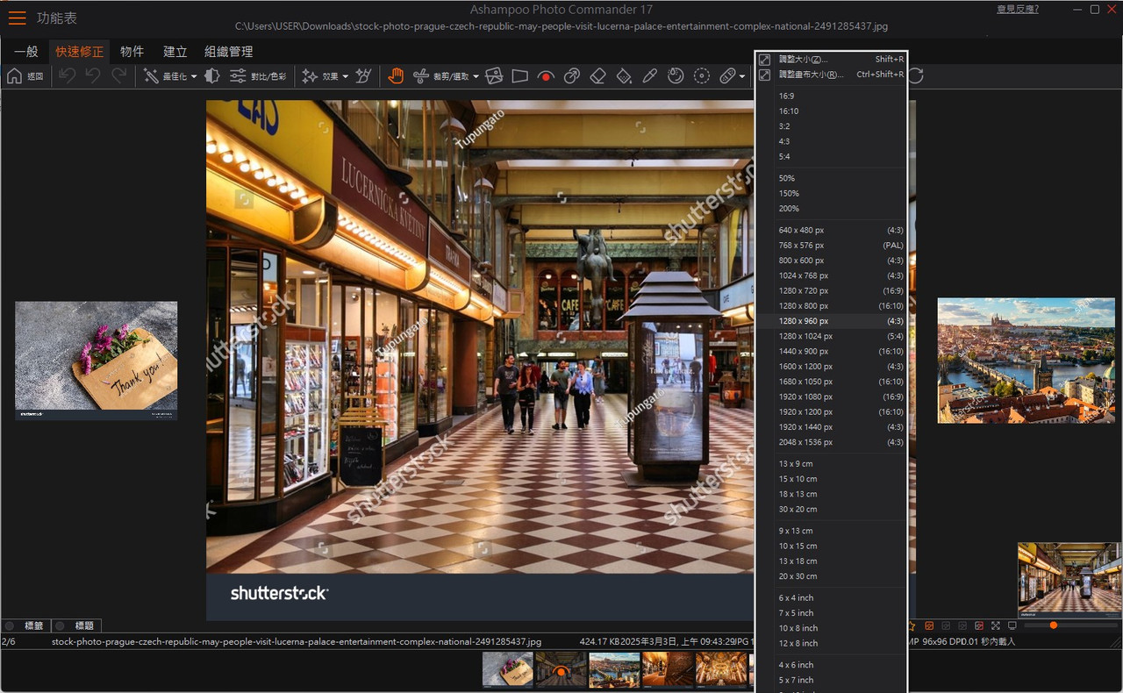Expand the 最佳化 dropdown arrow
This screenshot has height=693, width=1123.
[x=193, y=76]
